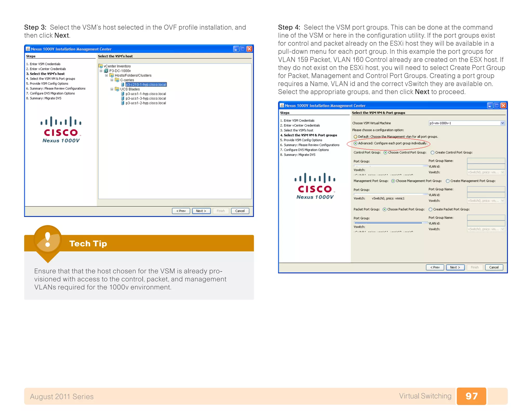Open Vswitch dropdown under Packet Port Group Name
The image size is (532, 411).
502,229
